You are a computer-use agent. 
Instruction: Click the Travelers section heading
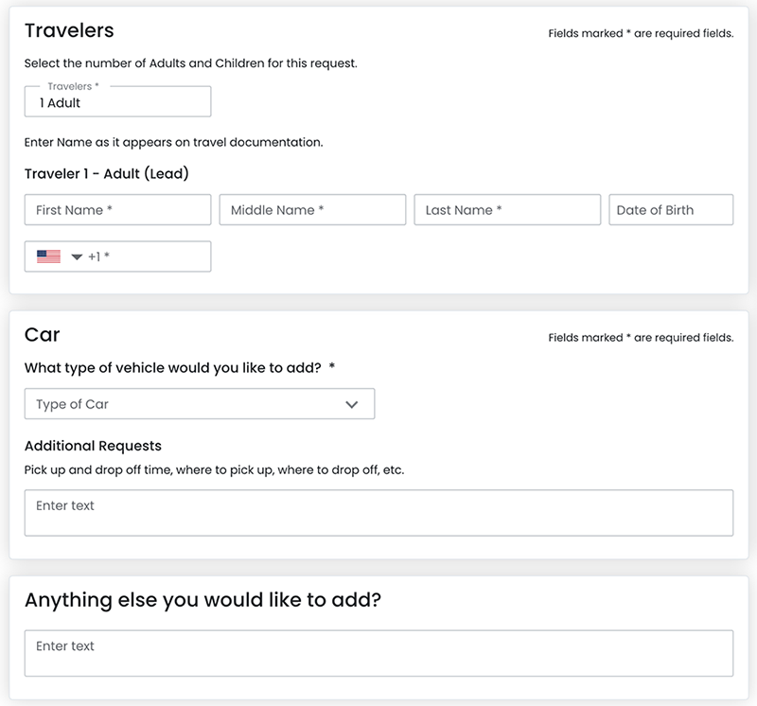pos(69,30)
